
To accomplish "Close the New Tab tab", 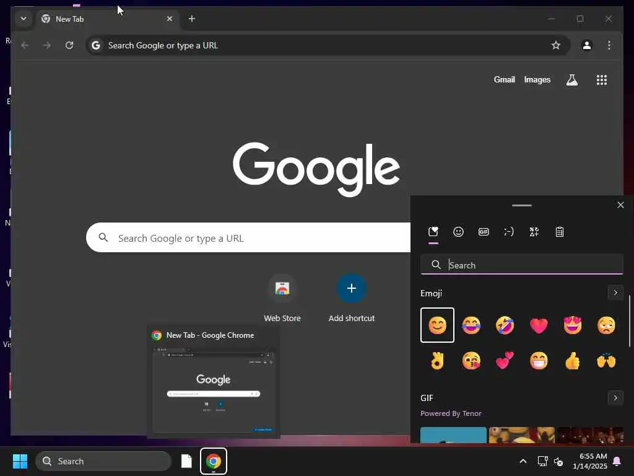I will (170, 19).
